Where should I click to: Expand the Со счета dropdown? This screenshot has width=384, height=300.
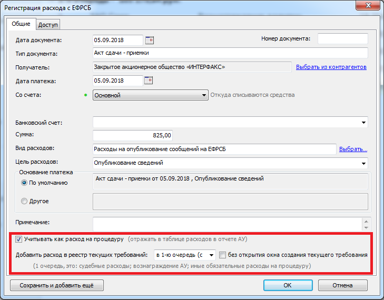[x=204, y=95]
